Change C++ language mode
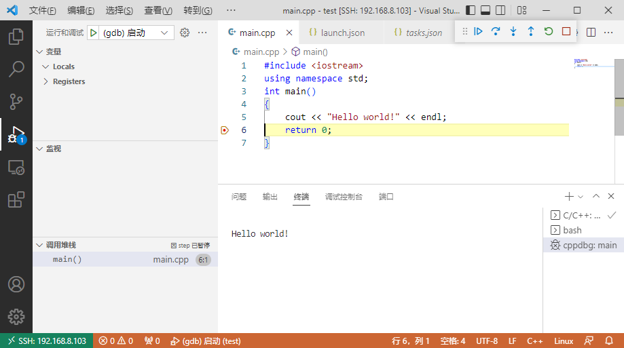This screenshot has width=624, height=348. tap(535, 341)
